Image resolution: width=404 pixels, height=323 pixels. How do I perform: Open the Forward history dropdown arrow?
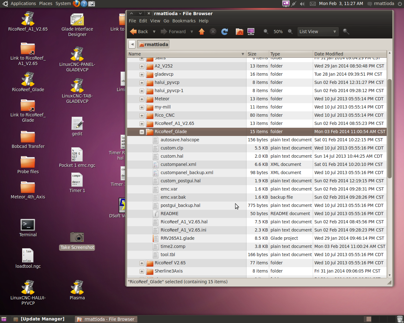(x=192, y=32)
